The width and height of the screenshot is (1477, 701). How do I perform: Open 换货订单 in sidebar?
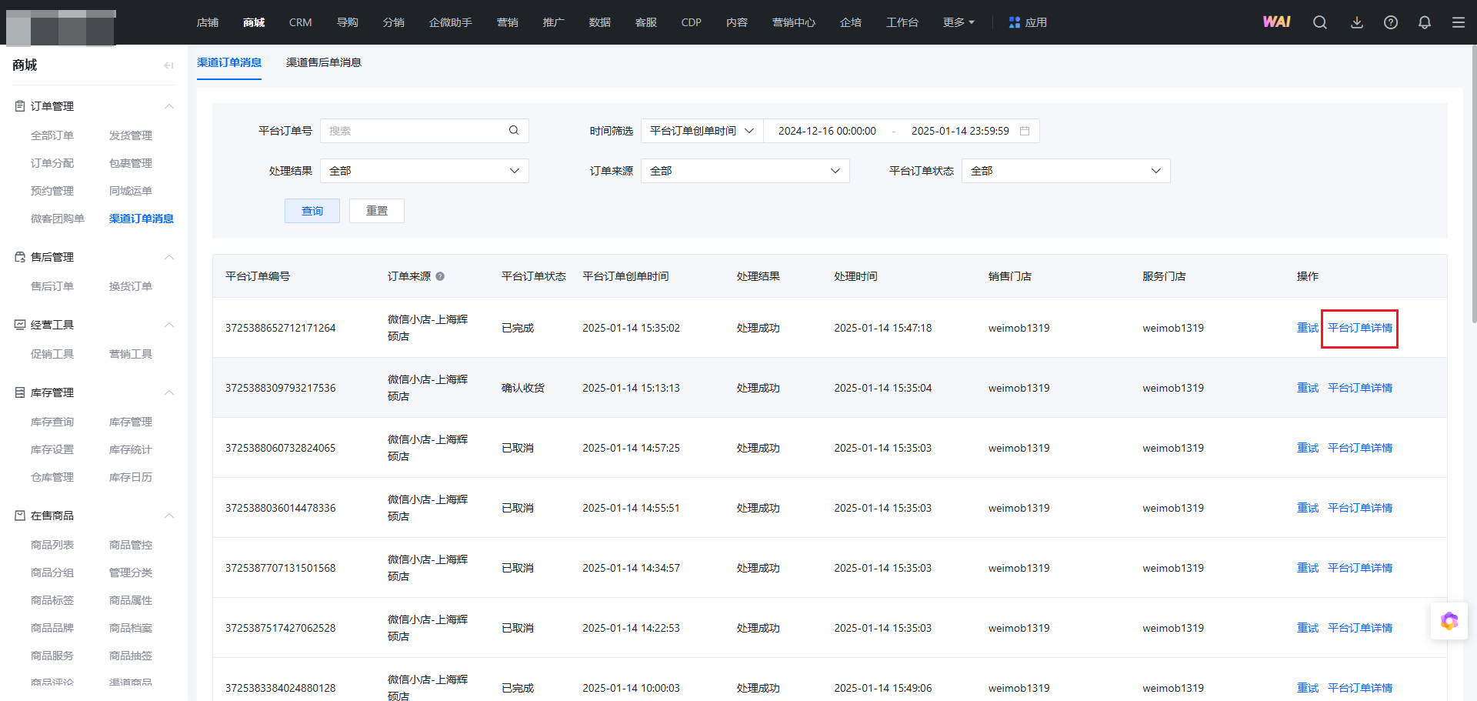coord(131,286)
